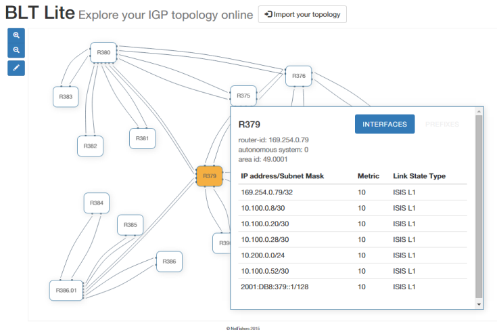This screenshot has width=497, height=334.
Task: Click the BLT Lite title
Action: [40, 13]
